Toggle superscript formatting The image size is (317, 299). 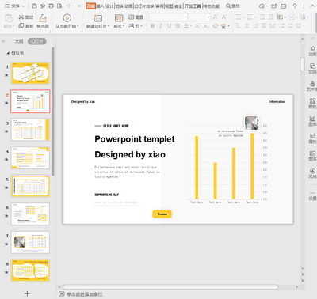(x=197, y=26)
